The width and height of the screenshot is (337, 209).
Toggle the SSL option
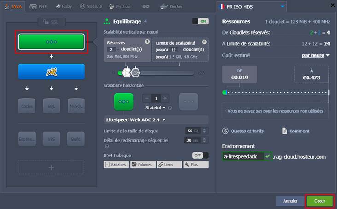(51, 22)
